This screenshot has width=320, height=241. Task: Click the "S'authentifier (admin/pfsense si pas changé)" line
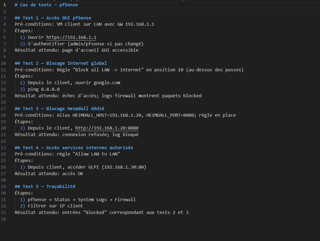[86, 44]
